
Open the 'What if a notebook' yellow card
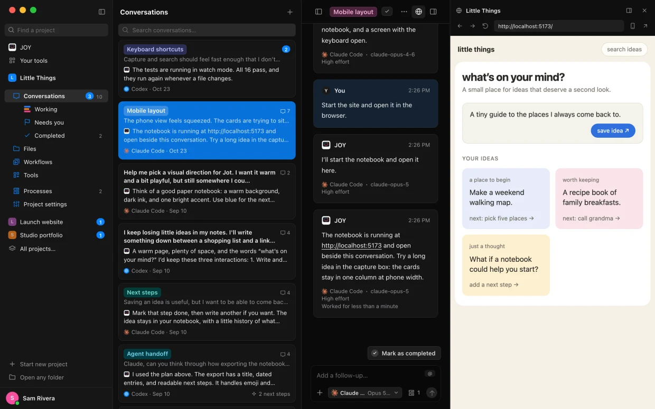[506, 265]
